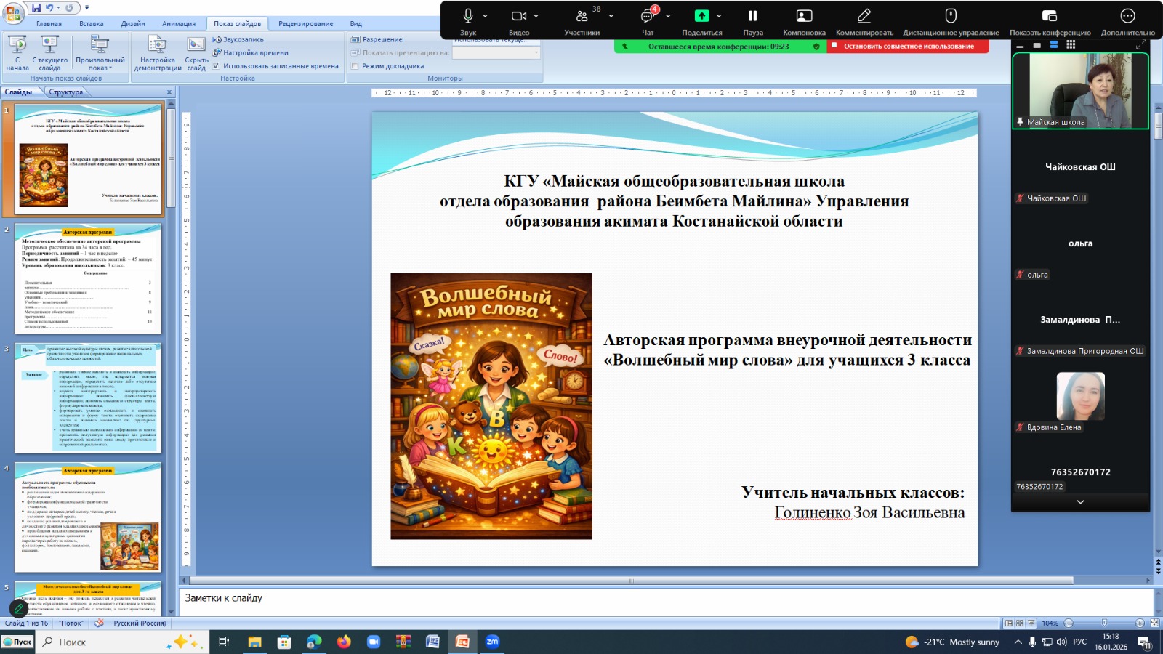
Task: Uncheck 'Использовать записанные времена' checkbox
Action: [x=216, y=66]
